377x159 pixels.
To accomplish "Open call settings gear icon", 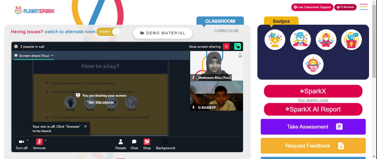I will 16,47.
